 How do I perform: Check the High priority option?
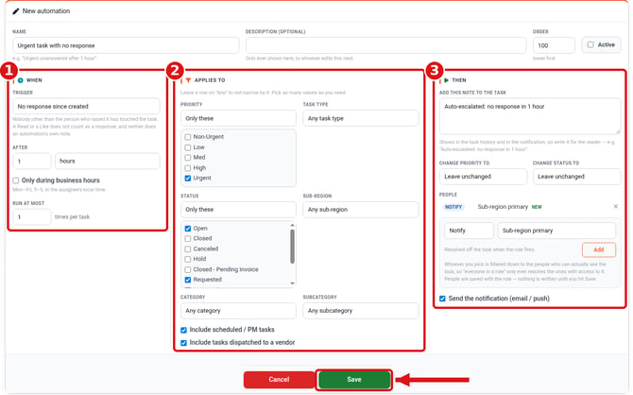click(x=188, y=168)
